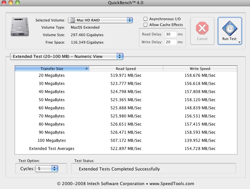This screenshot has height=189, width=250.
Task: Click write speed 157.808 MB/Sec
Action: coord(200,91)
